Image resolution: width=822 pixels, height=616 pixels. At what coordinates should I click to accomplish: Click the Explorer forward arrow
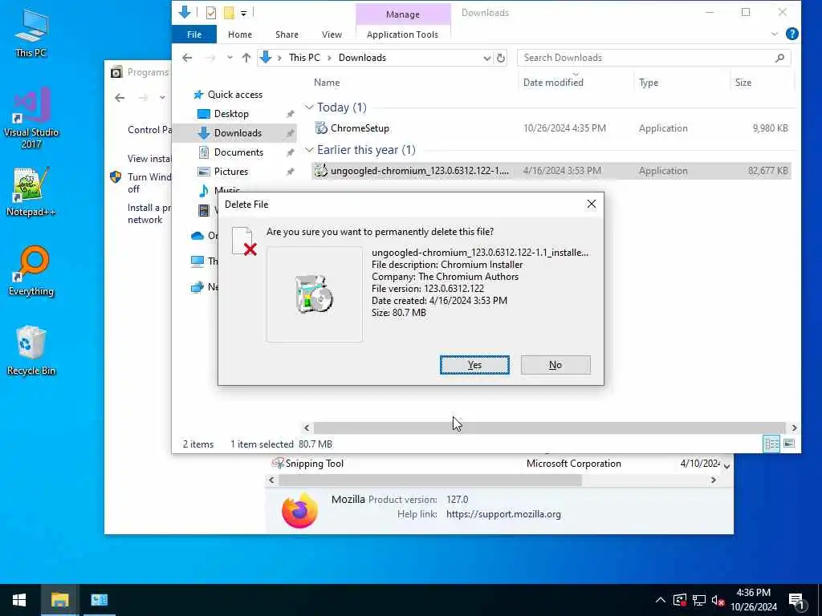pyautogui.click(x=210, y=58)
